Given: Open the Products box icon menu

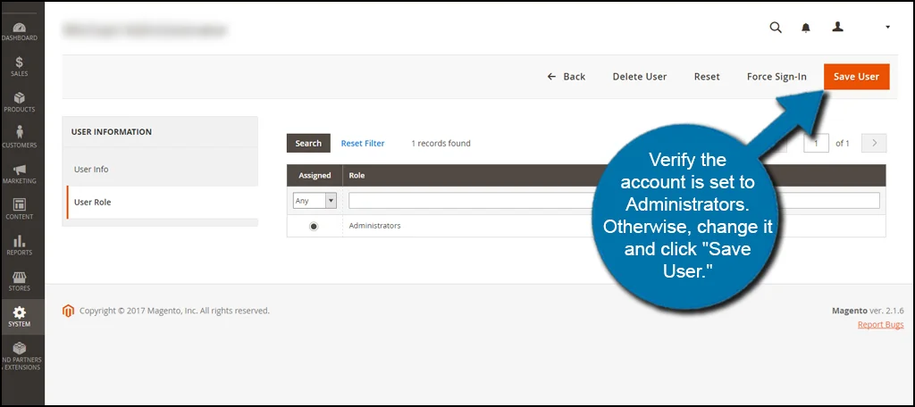Looking at the screenshot, I should [x=20, y=102].
